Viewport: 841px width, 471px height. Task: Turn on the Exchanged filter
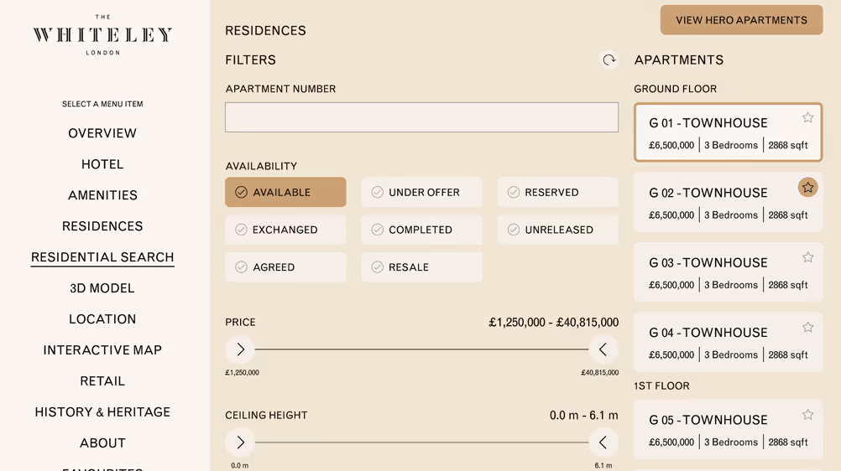(285, 230)
